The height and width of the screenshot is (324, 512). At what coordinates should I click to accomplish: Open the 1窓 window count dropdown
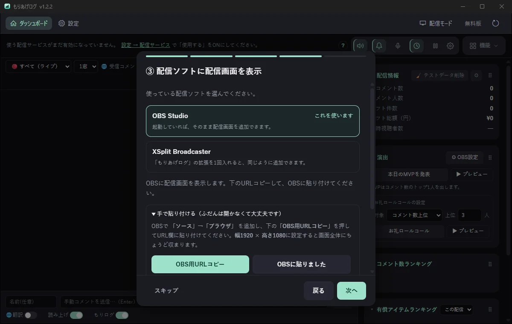pyautogui.click(x=86, y=67)
